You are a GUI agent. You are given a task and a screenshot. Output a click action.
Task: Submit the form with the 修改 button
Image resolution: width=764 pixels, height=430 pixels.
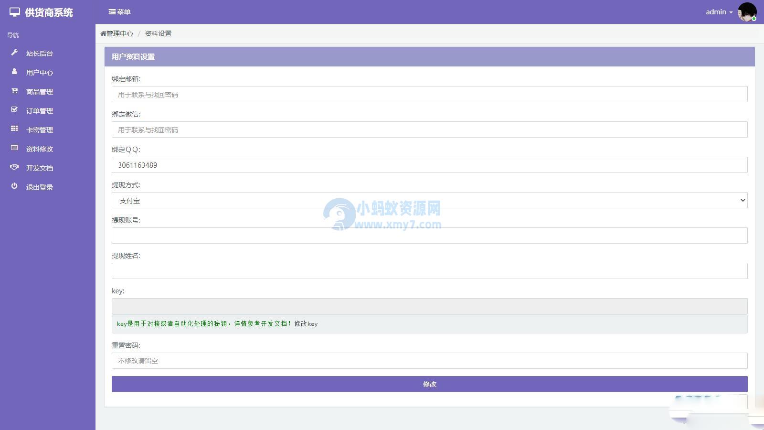429,384
